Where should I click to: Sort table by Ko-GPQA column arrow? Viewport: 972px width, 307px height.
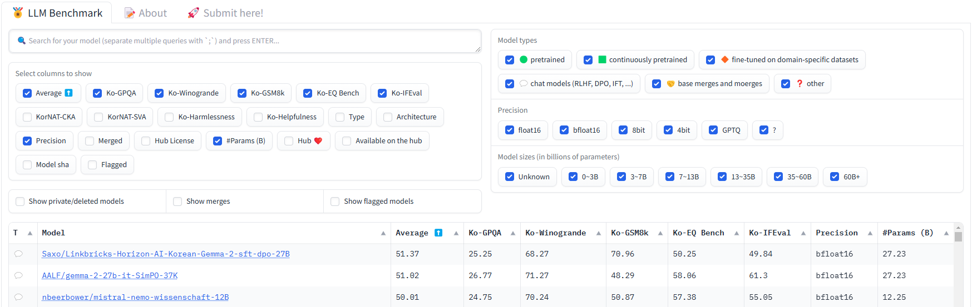[512, 233]
